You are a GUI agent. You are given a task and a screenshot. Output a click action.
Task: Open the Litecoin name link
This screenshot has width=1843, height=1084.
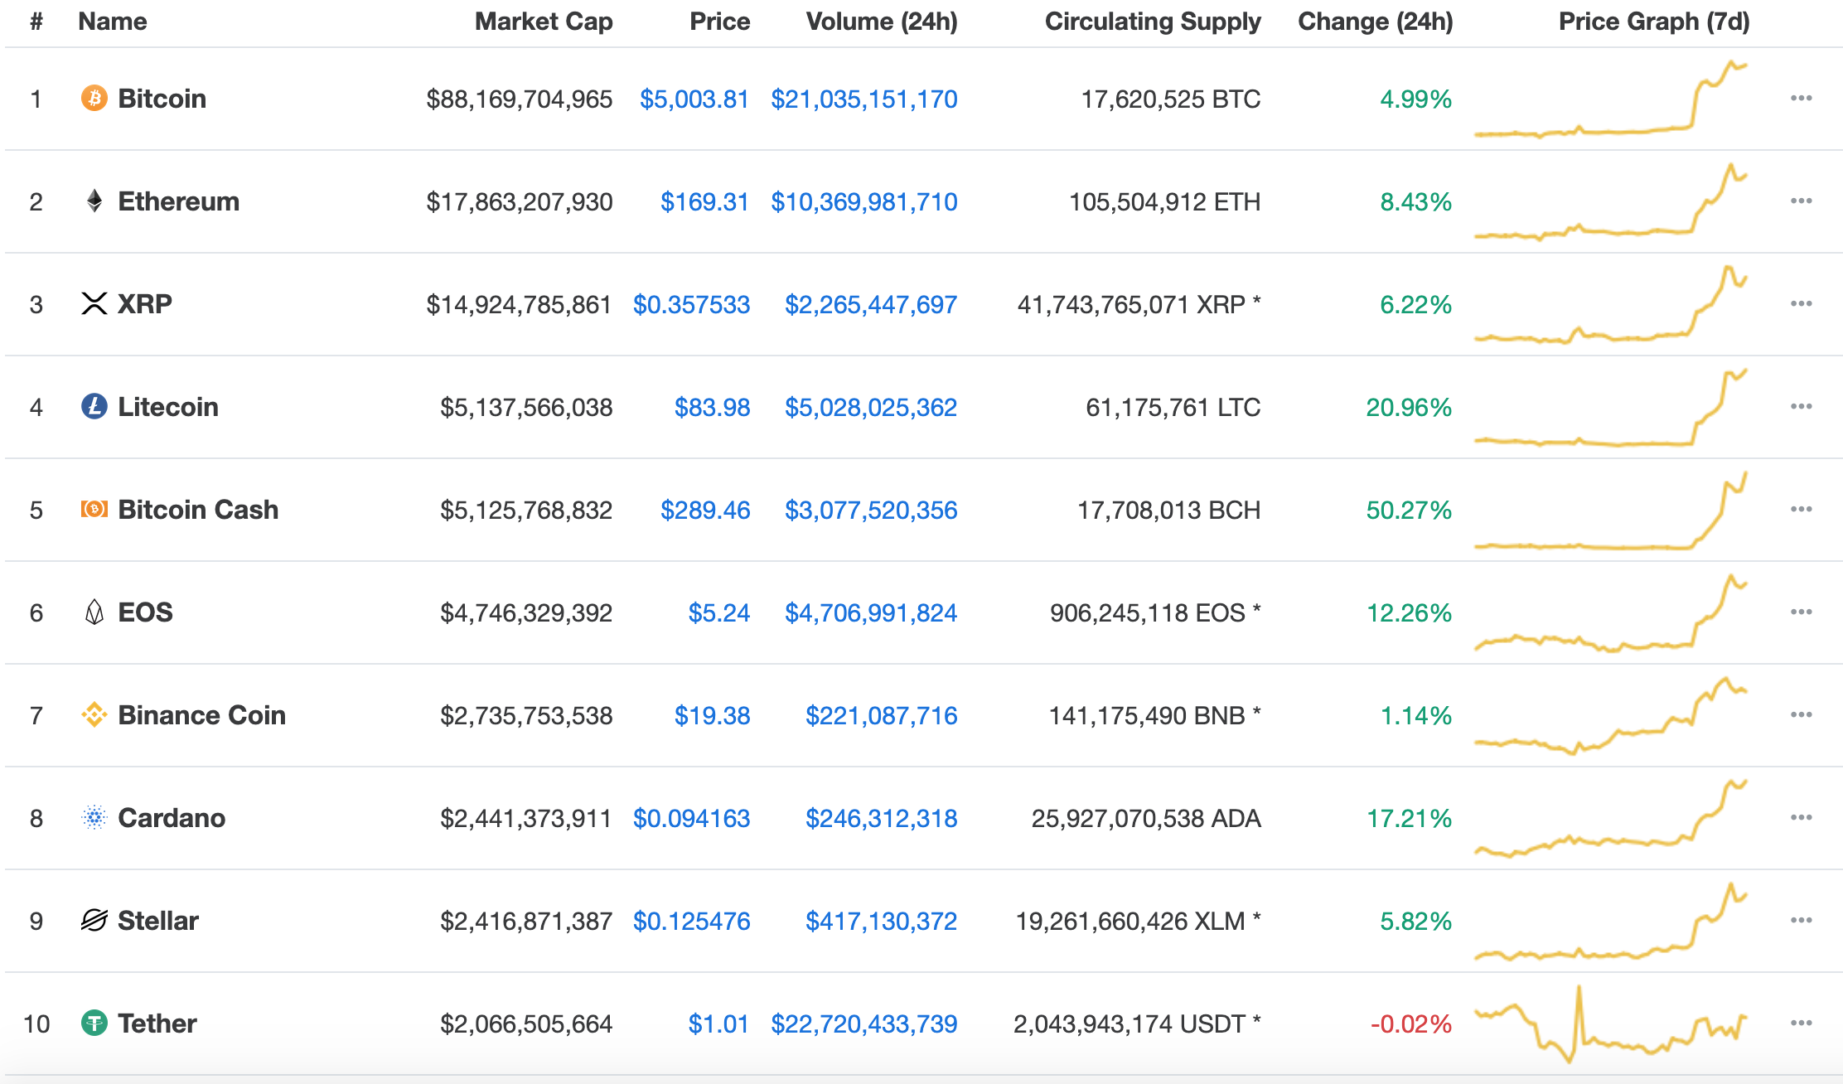[168, 407]
